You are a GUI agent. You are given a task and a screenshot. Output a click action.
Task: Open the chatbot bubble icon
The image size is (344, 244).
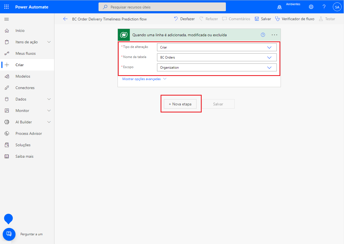coord(9,234)
